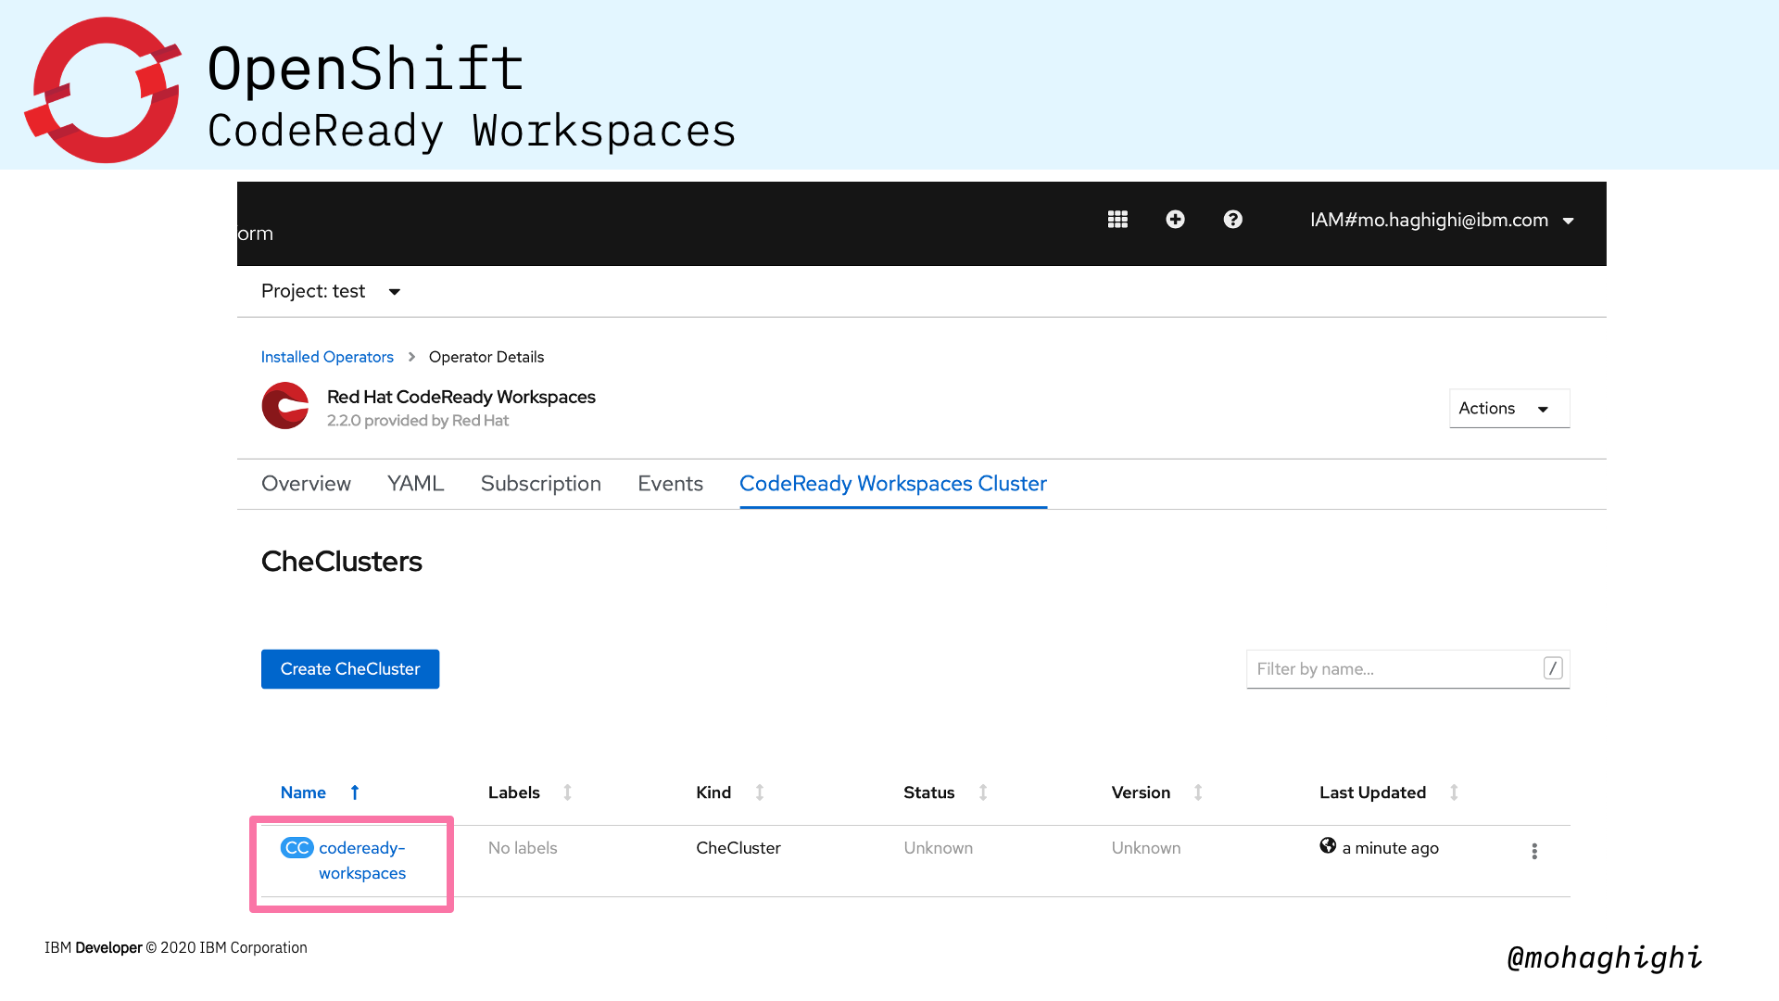Click the 'a minute ago' timestamp
Viewport: 1779px width, 1001px height.
click(1391, 848)
